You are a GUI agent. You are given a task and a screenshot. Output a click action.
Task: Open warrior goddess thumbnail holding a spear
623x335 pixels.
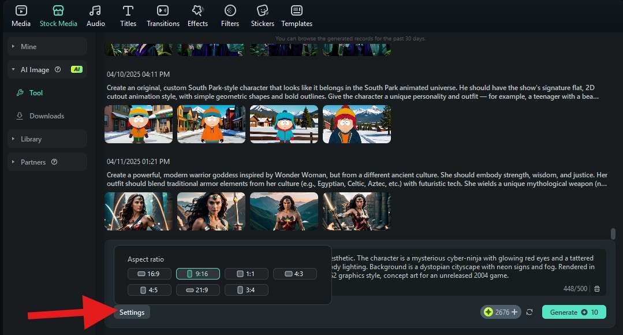pyautogui.click(x=211, y=211)
